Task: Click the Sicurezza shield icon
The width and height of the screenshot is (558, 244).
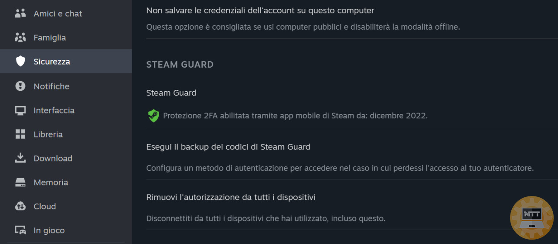Action: pos(20,62)
